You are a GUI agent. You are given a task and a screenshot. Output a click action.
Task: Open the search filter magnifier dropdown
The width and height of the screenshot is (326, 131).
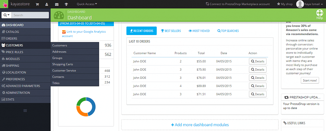tap(6, 15)
